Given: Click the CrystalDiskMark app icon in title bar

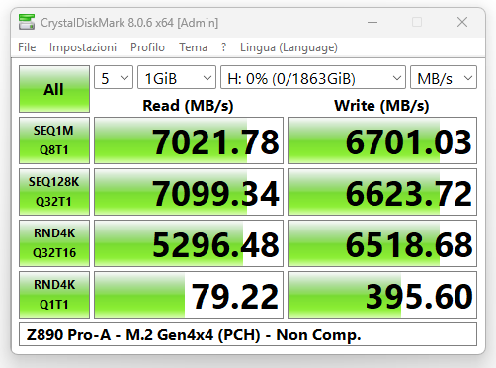Looking at the screenshot, I should 27,22.
